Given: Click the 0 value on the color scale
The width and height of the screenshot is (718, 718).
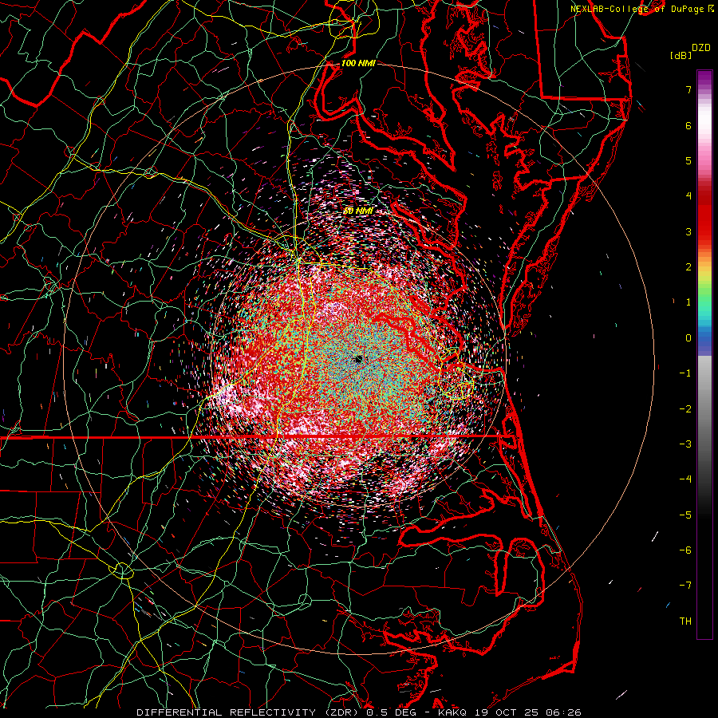Looking at the screenshot, I should pyautogui.click(x=688, y=338).
